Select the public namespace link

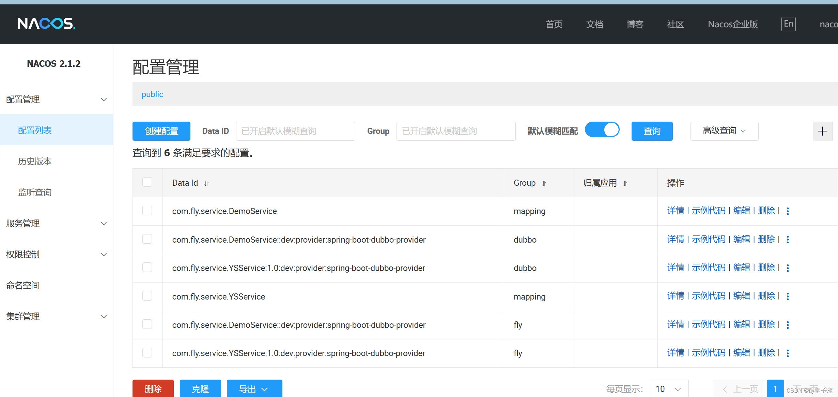pyautogui.click(x=152, y=94)
